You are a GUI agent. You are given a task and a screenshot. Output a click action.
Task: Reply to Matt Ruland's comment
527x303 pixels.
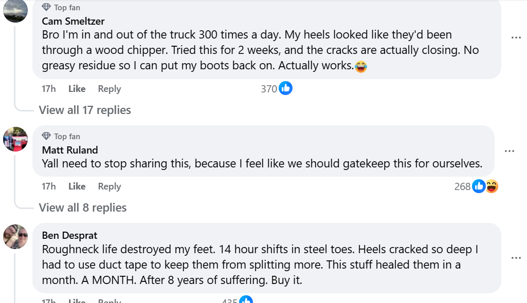pyautogui.click(x=110, y=186)
